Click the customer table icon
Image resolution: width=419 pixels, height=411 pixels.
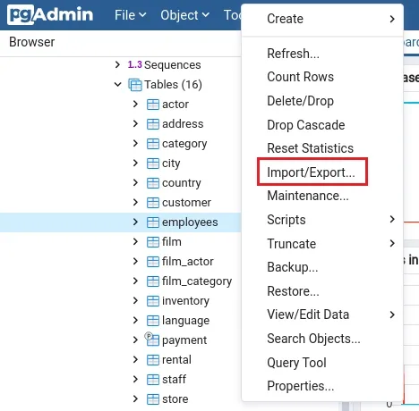tap(153, 203)
